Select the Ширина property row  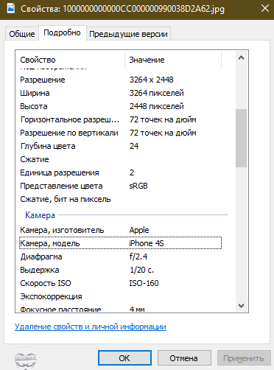click(120, 93)
